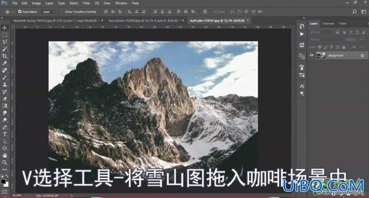Screen dimensions: 369x198
Task: Switch to the luca-bravo document tab
Action: [144, 21]
